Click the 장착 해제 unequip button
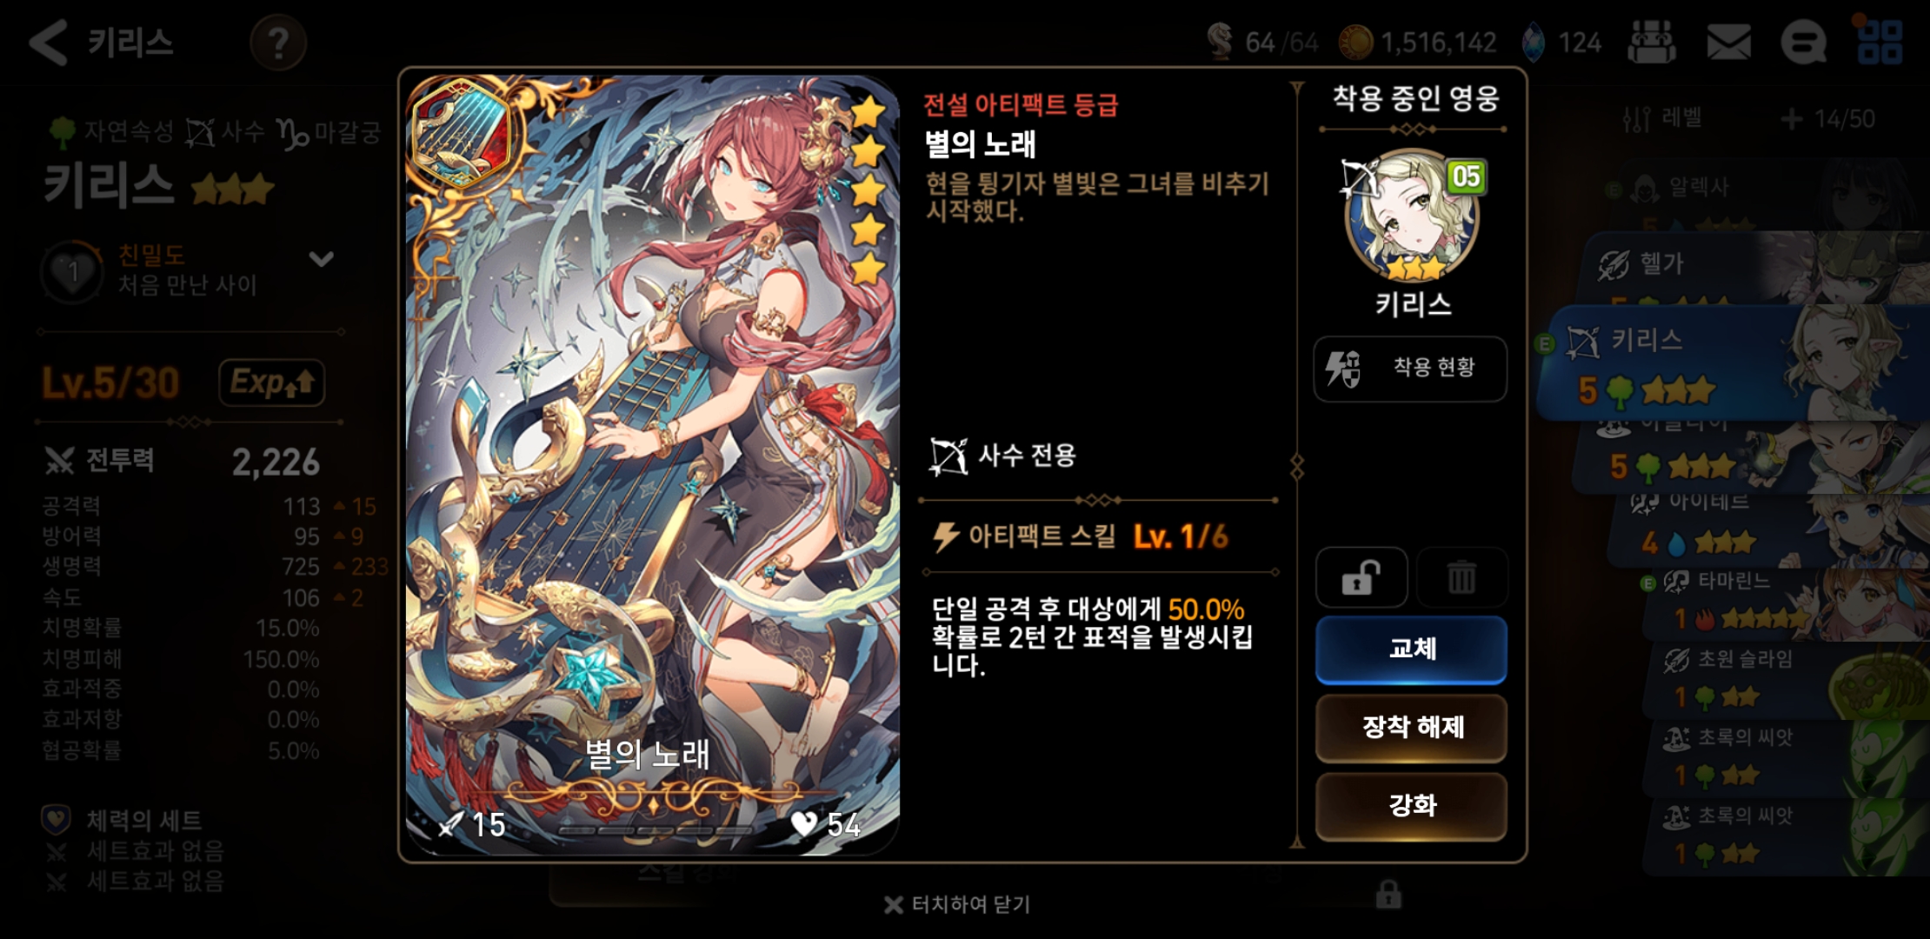Screen dimensions: 1930x939 click(x=1411, y=728)
